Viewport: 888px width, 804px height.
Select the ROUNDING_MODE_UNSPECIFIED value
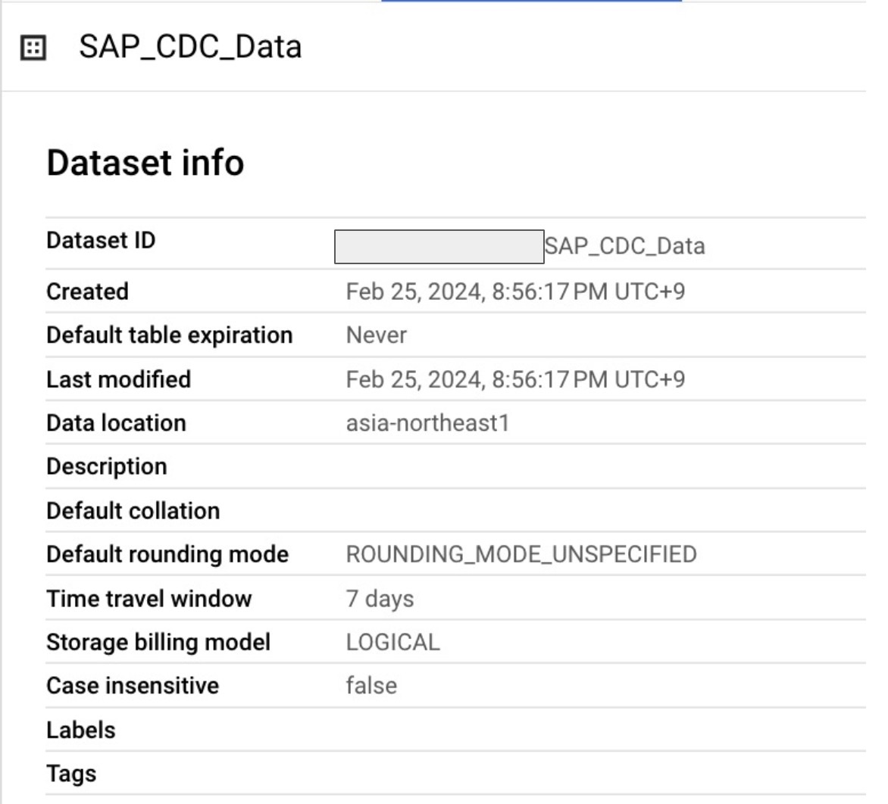click(521, 554)
